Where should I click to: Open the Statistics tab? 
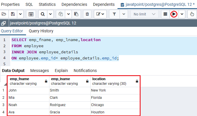coord(47,4)
